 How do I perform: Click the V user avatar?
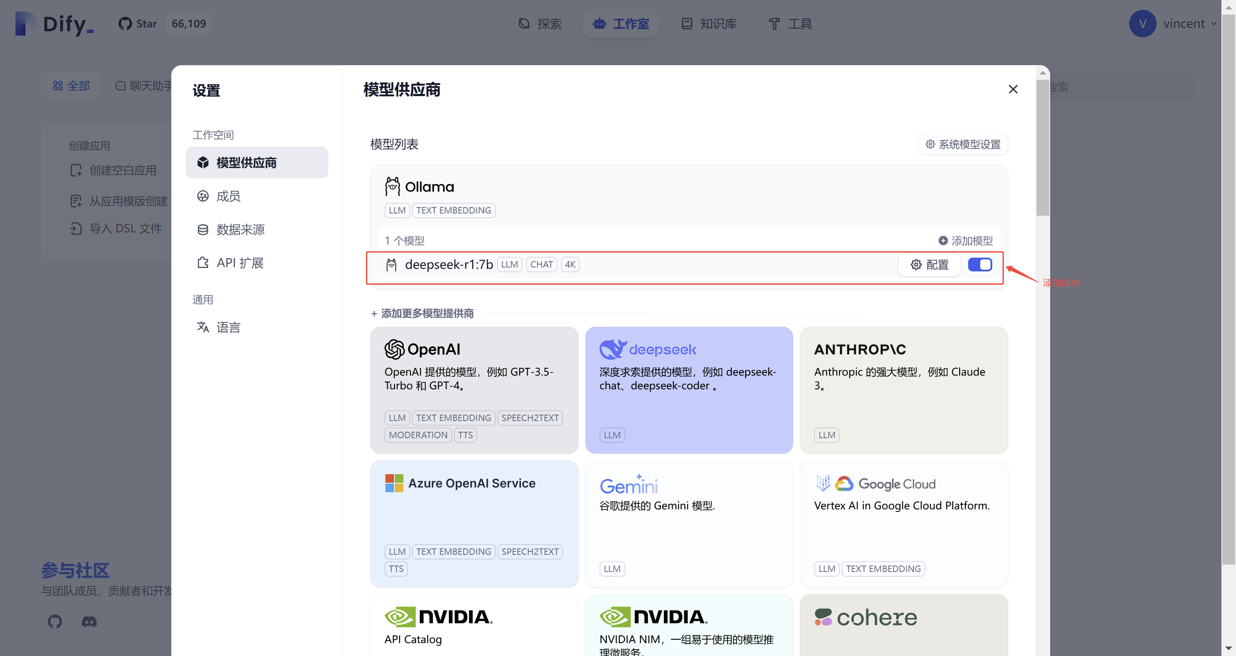[x=1142, y=23]
